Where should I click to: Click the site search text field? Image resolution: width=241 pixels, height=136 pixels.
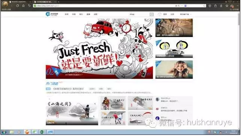pyautogui.click(x=139, y=14)
